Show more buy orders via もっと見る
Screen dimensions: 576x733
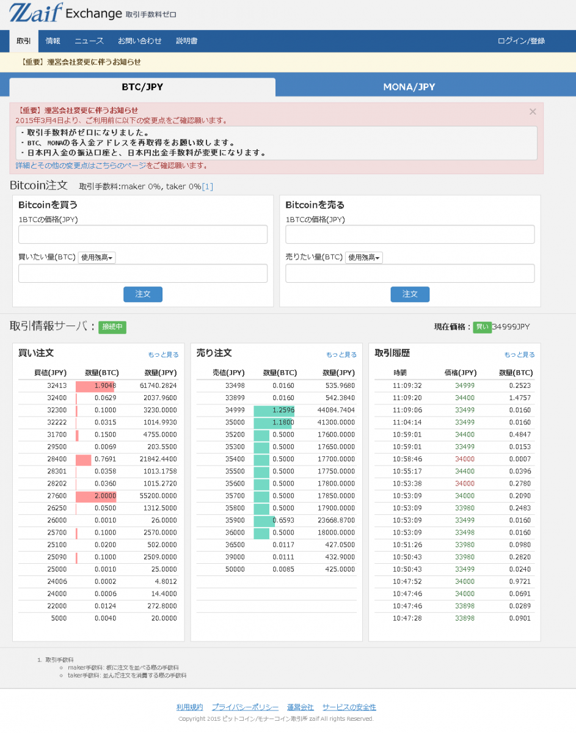click(x=163, y=355)
